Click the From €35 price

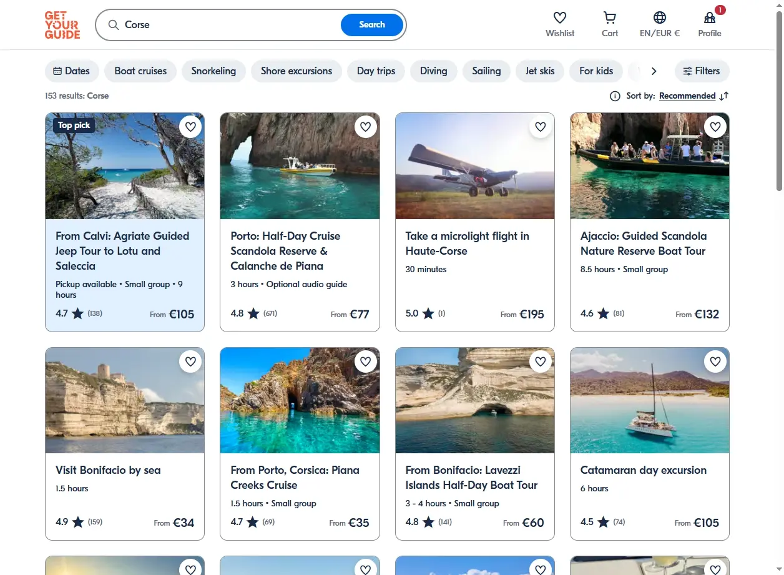(x=350, y=523)
